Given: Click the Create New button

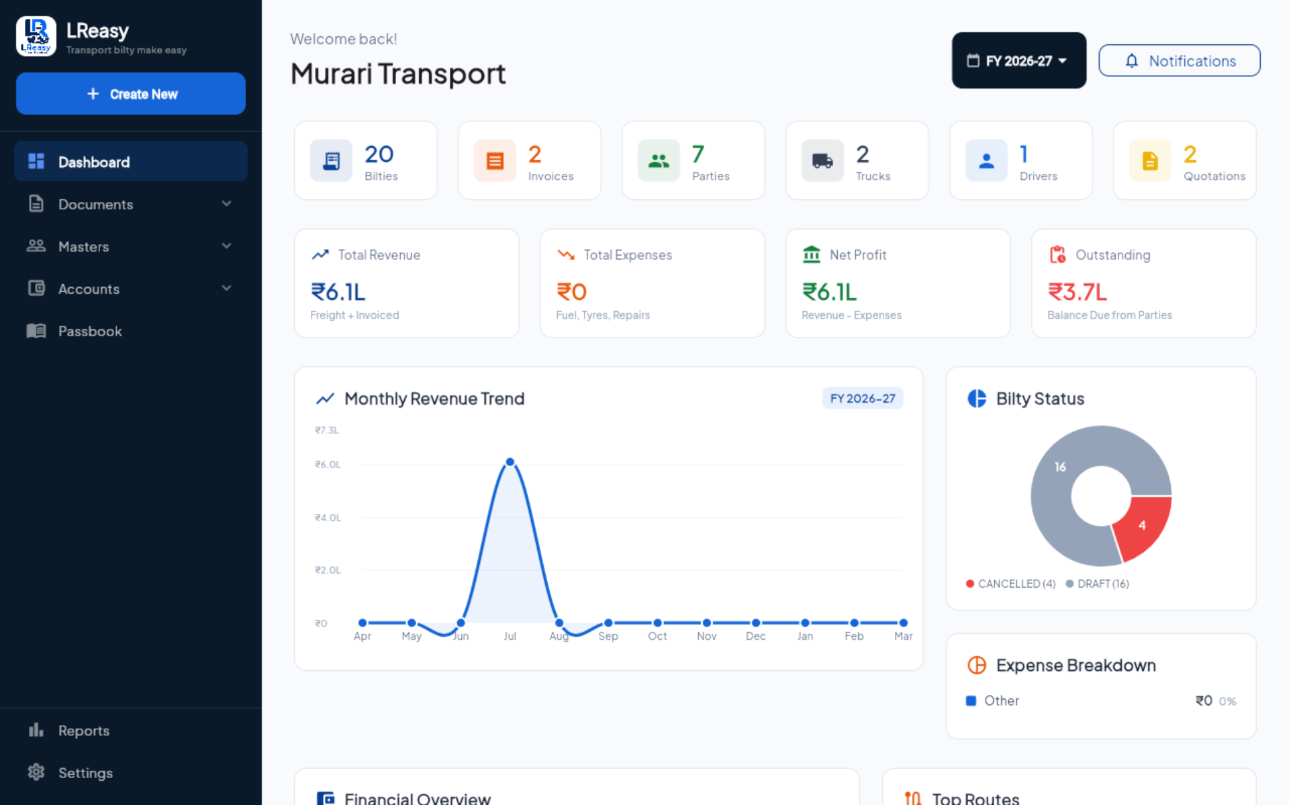Looking at the screenshot, I should [x=131, y=94].
